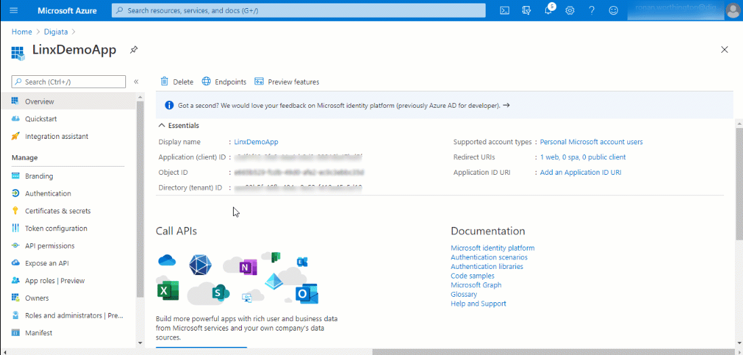Click the Authentication icon
Image resolution: width=743 pixels, height=355 pixels.
(x=15, y=193)
